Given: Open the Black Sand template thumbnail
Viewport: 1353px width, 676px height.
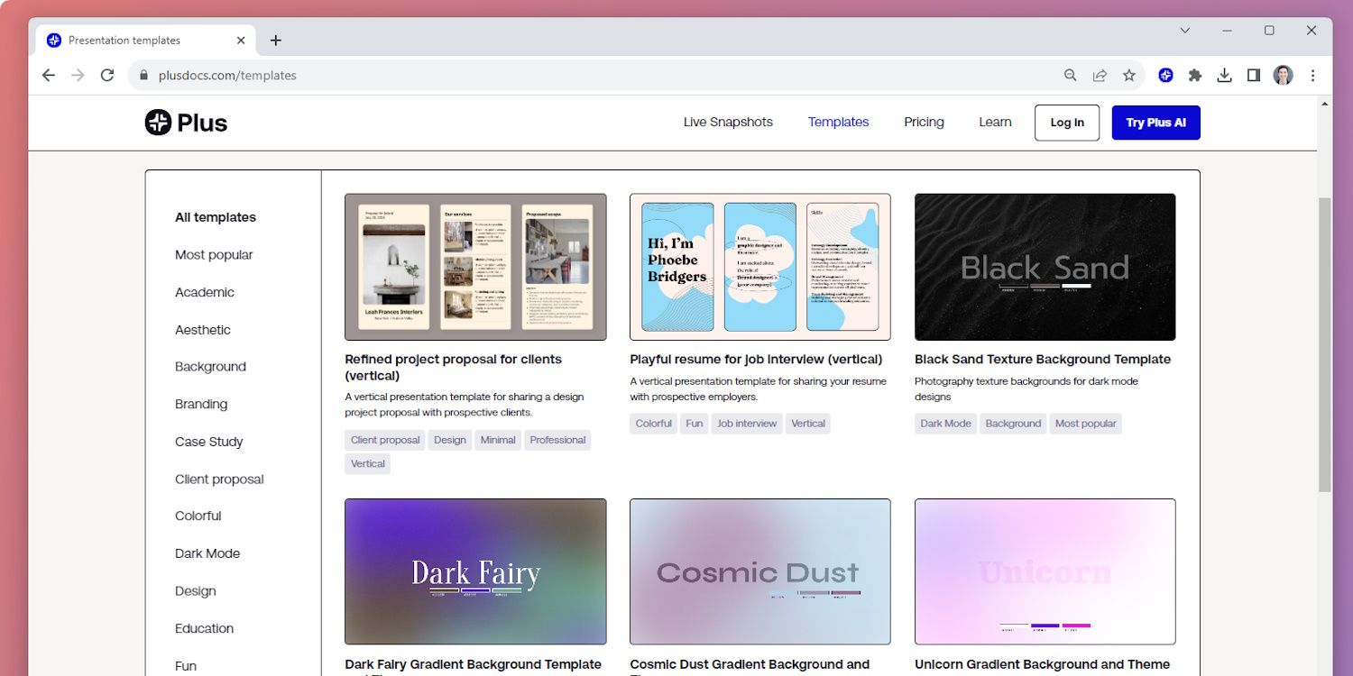Looking at the screenshot, I should [1045, 267].
